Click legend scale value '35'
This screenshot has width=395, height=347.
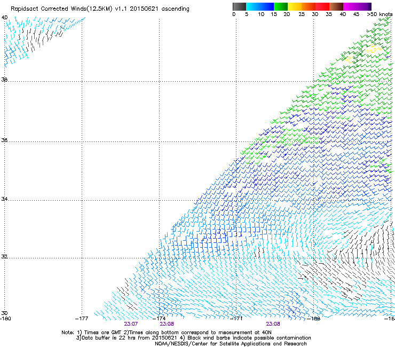329,14
